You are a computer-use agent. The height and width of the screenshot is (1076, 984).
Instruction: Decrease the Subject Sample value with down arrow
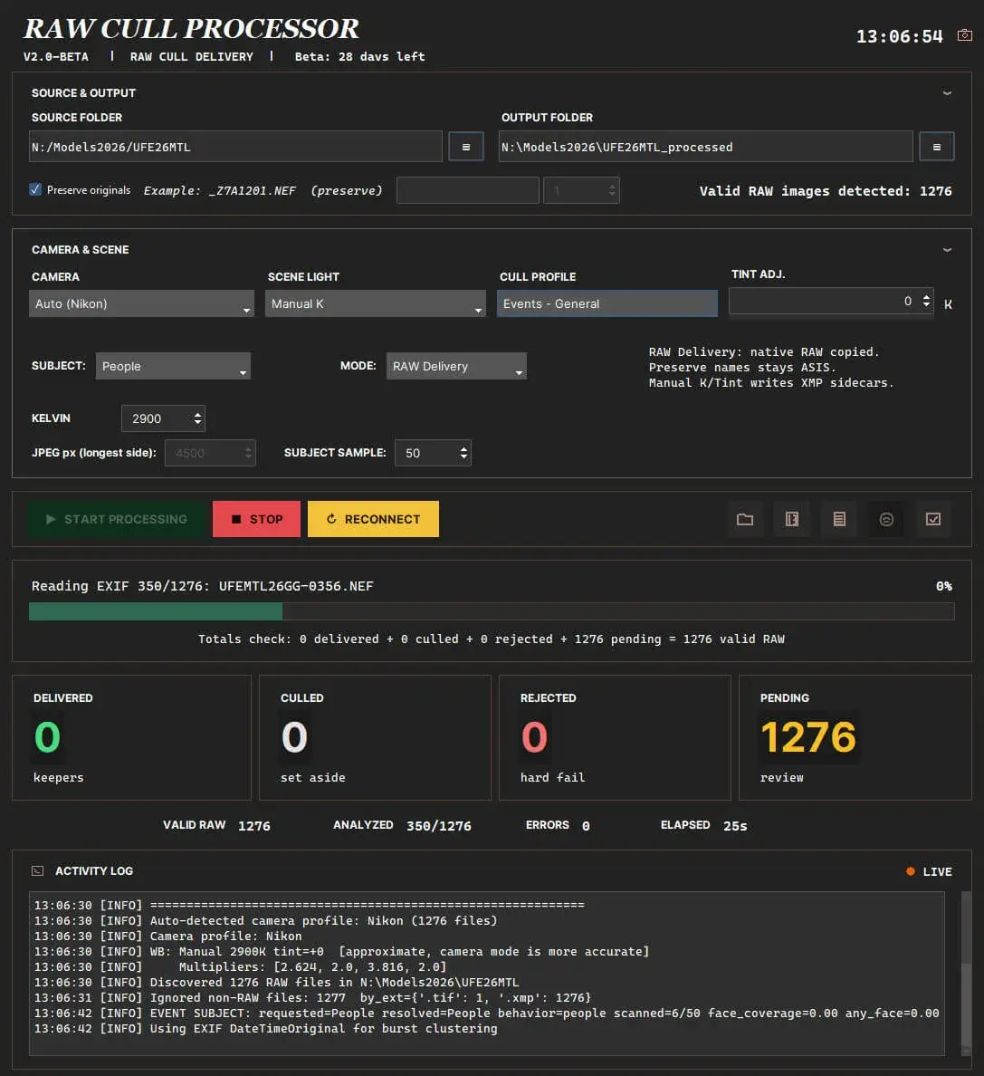(x=463, y=456)
